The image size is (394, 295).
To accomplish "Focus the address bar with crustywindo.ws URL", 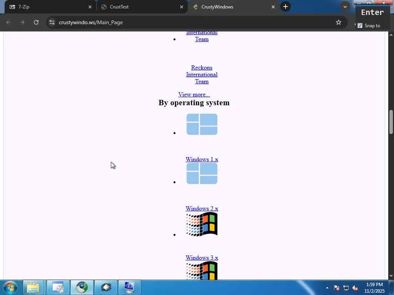I will pyautogui.click(x=196, y=22).
